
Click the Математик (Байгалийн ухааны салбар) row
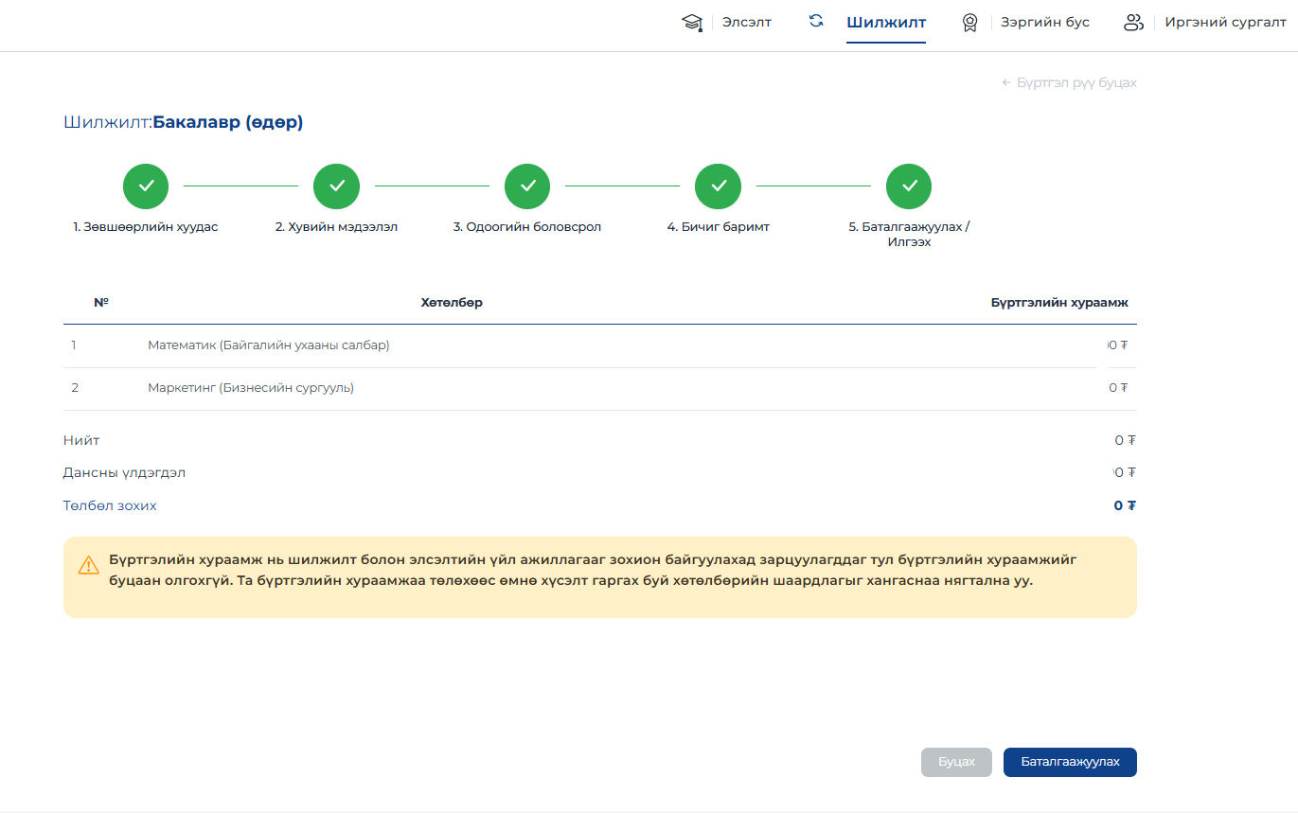pyautogui.click(x=600, y=345)
